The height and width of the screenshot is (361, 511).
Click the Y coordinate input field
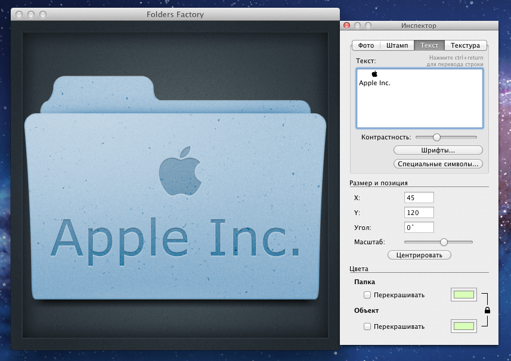(x=418, y=212)
